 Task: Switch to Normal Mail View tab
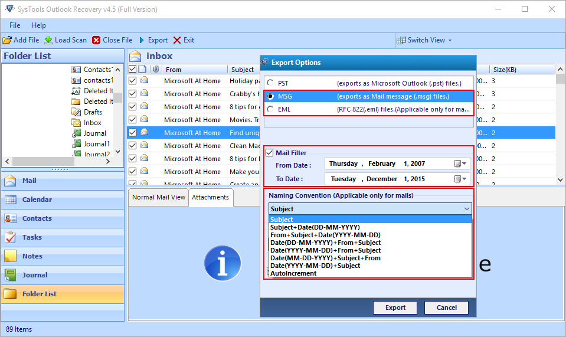point(158,197)
